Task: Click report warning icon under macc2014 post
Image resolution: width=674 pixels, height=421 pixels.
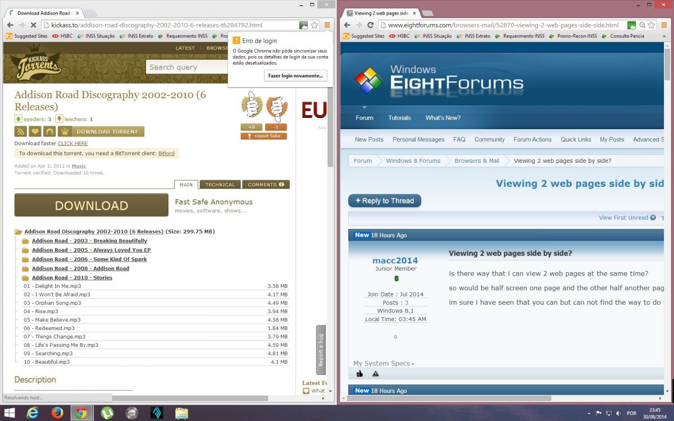Action: (376, 374)
